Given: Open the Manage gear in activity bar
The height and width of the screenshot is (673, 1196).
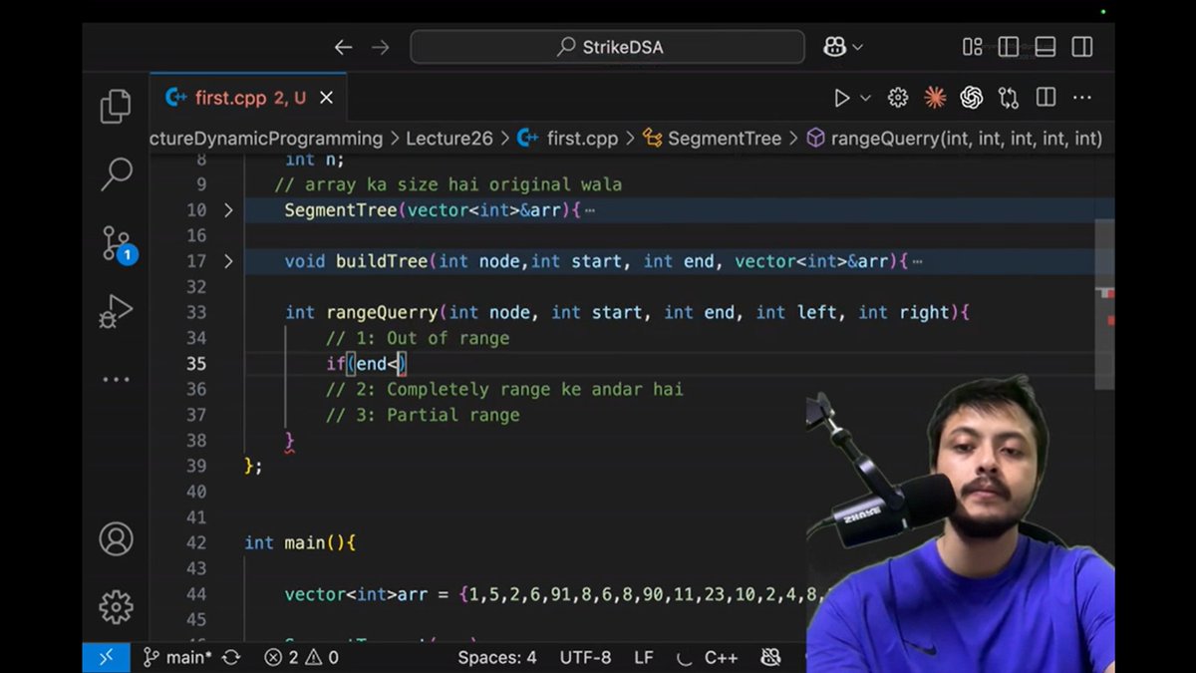Looking at the screenshot, I should (x=116, y=606).
